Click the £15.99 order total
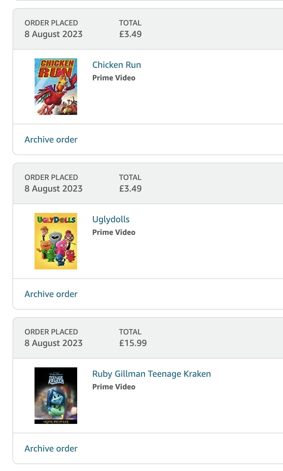Screen dimensions: 283x471 point(133,343)
